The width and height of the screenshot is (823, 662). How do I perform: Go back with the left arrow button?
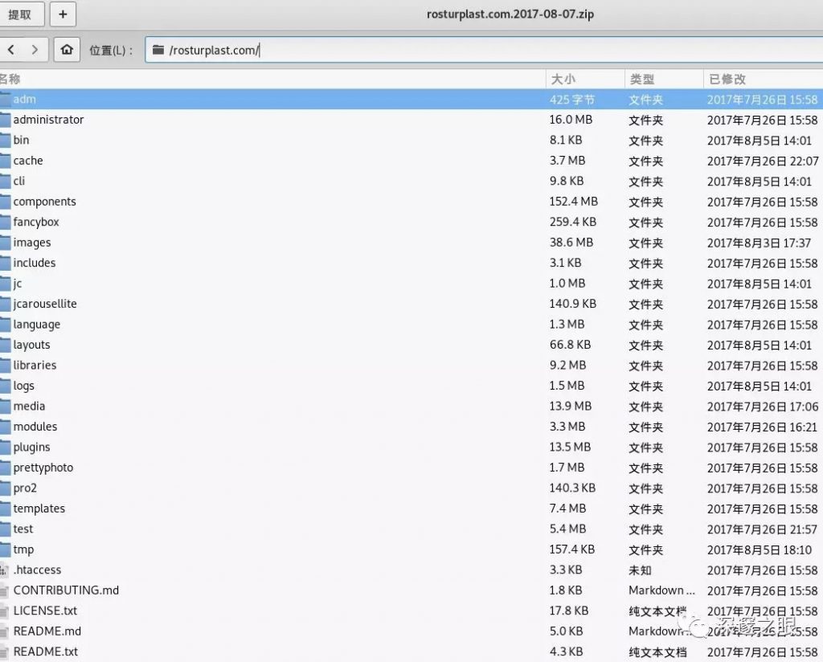pos(11,50)
